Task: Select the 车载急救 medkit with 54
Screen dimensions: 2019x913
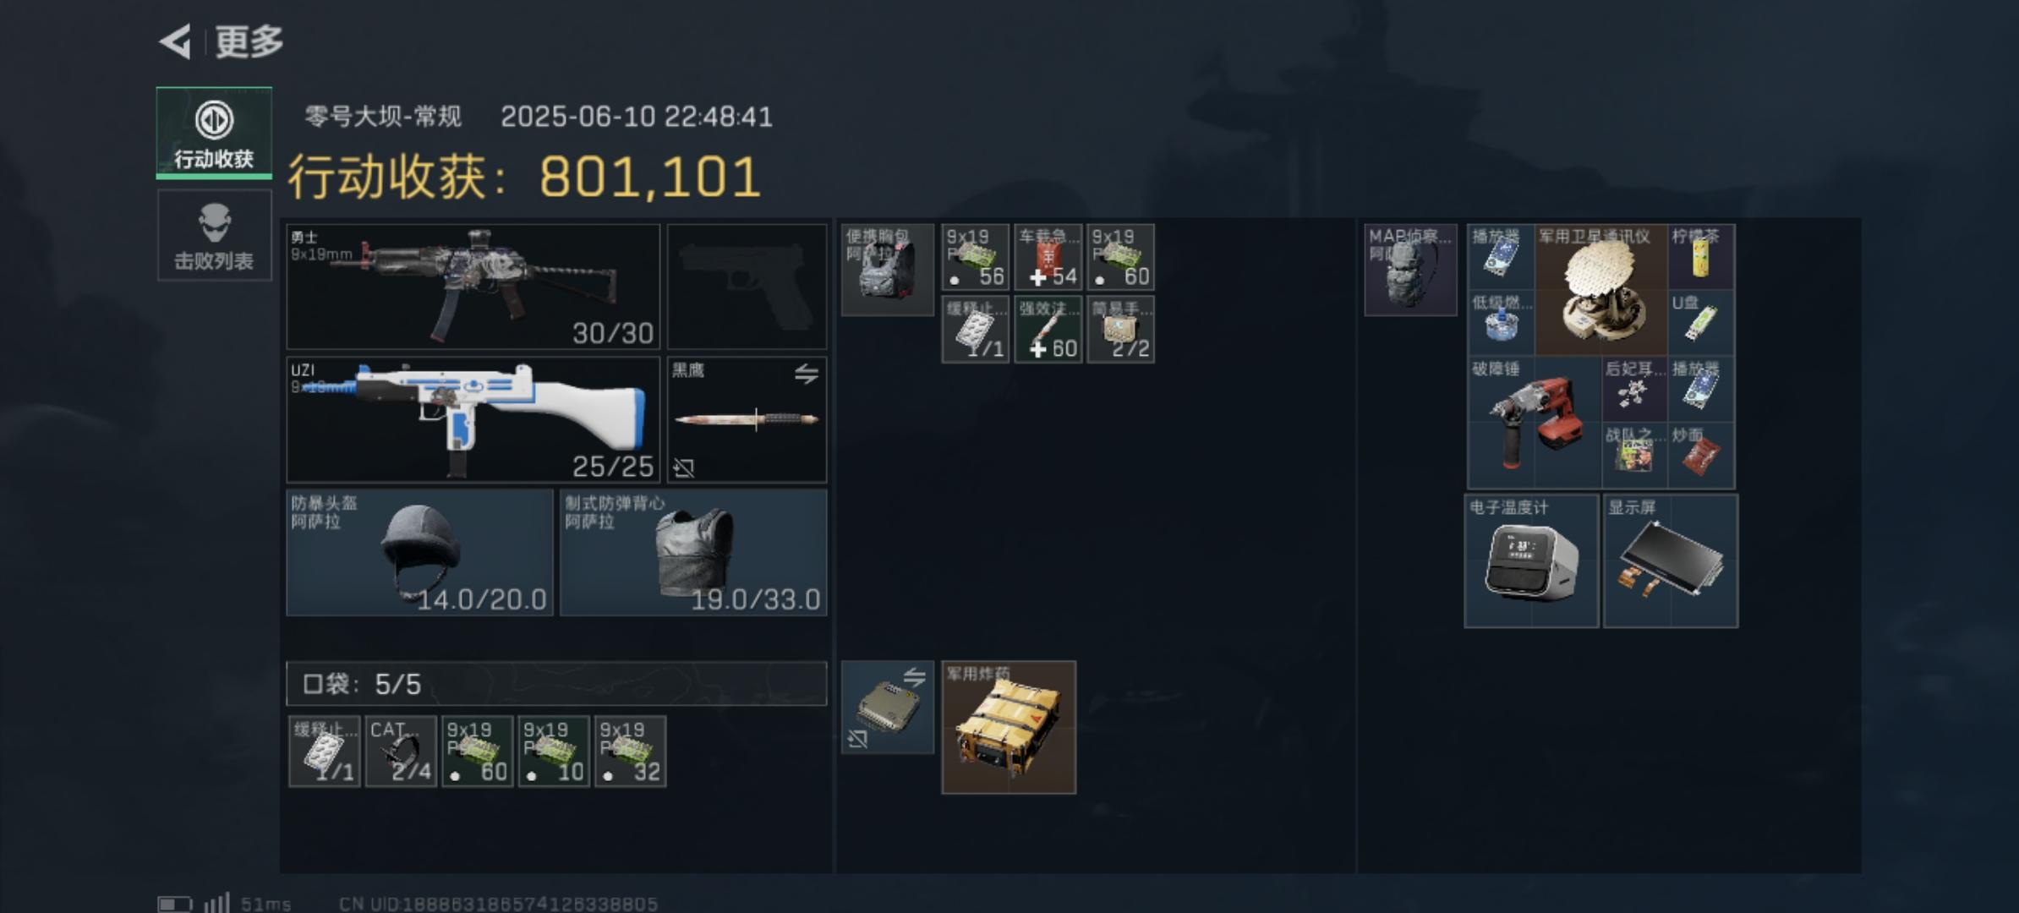Action: coord(1048,257)
